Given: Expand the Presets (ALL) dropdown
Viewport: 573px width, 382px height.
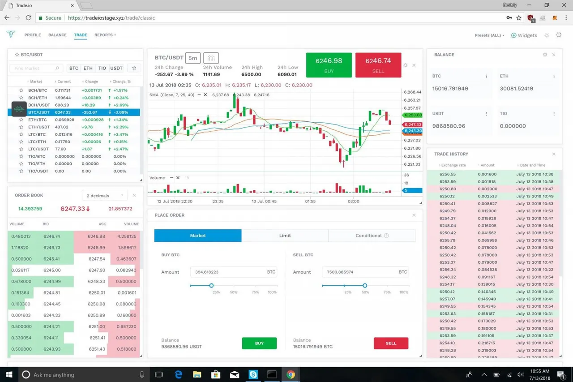Looking at the screenshot, I should tap(489, 35).
